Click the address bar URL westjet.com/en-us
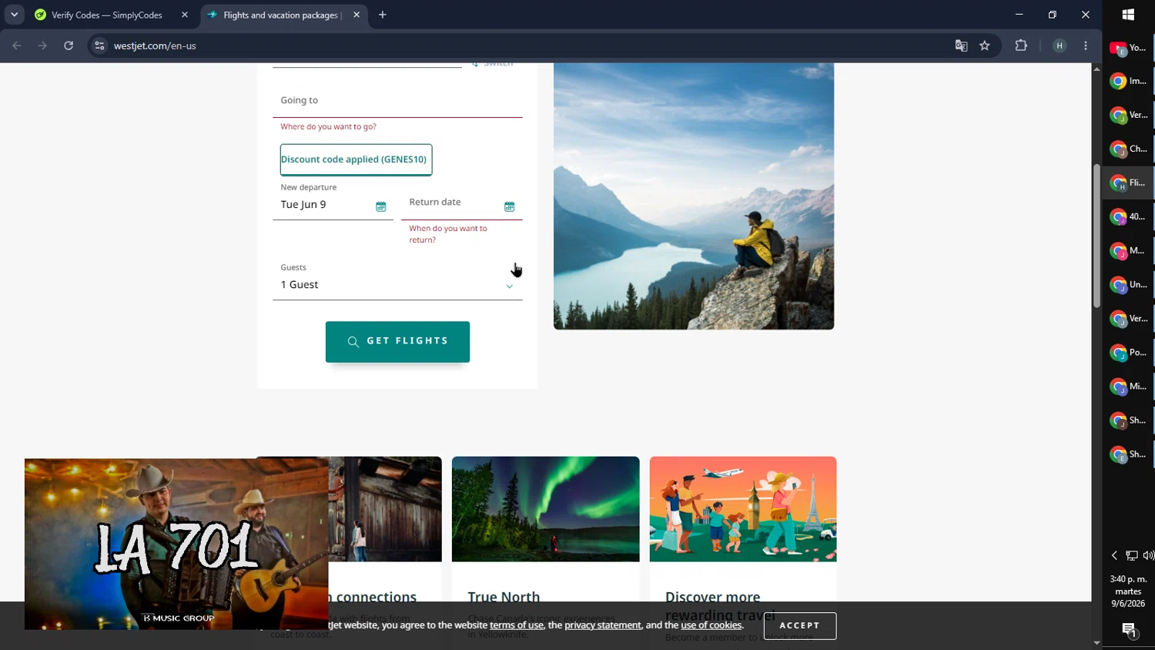The width and height of the screenshot is (1155, 650). pos(155,45)
